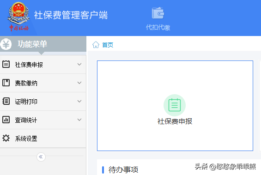Collapse the sidebar with double-chevron button
Image resolution: width=261 pixels, height=175 pixels.
tap(41, 157)
